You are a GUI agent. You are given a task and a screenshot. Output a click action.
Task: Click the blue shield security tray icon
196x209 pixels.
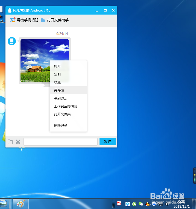[x=154, y=204]
